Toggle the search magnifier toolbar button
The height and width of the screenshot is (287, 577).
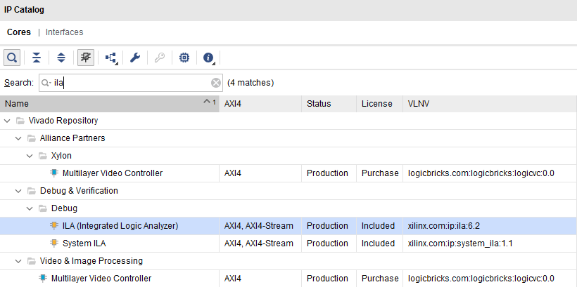coord(12,58)
